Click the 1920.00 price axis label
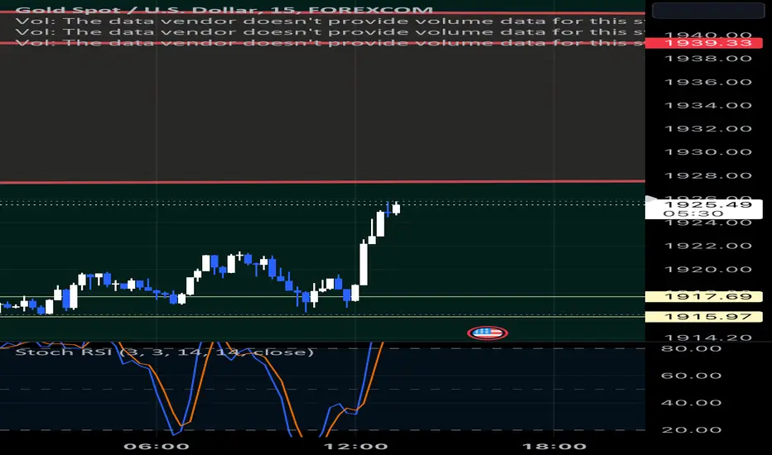 pos(708,270)
